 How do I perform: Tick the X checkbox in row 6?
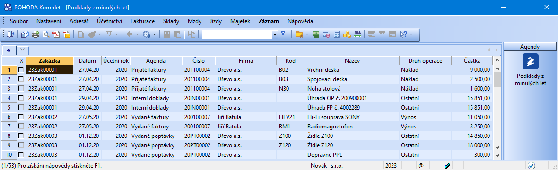click(x=21, y=117)
